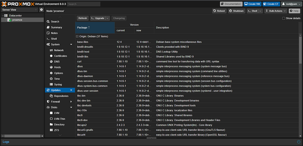The height and width of the screenshot is (146, 303).
Task: Select the libcups2 package row
Action: (x=187, y=125)
